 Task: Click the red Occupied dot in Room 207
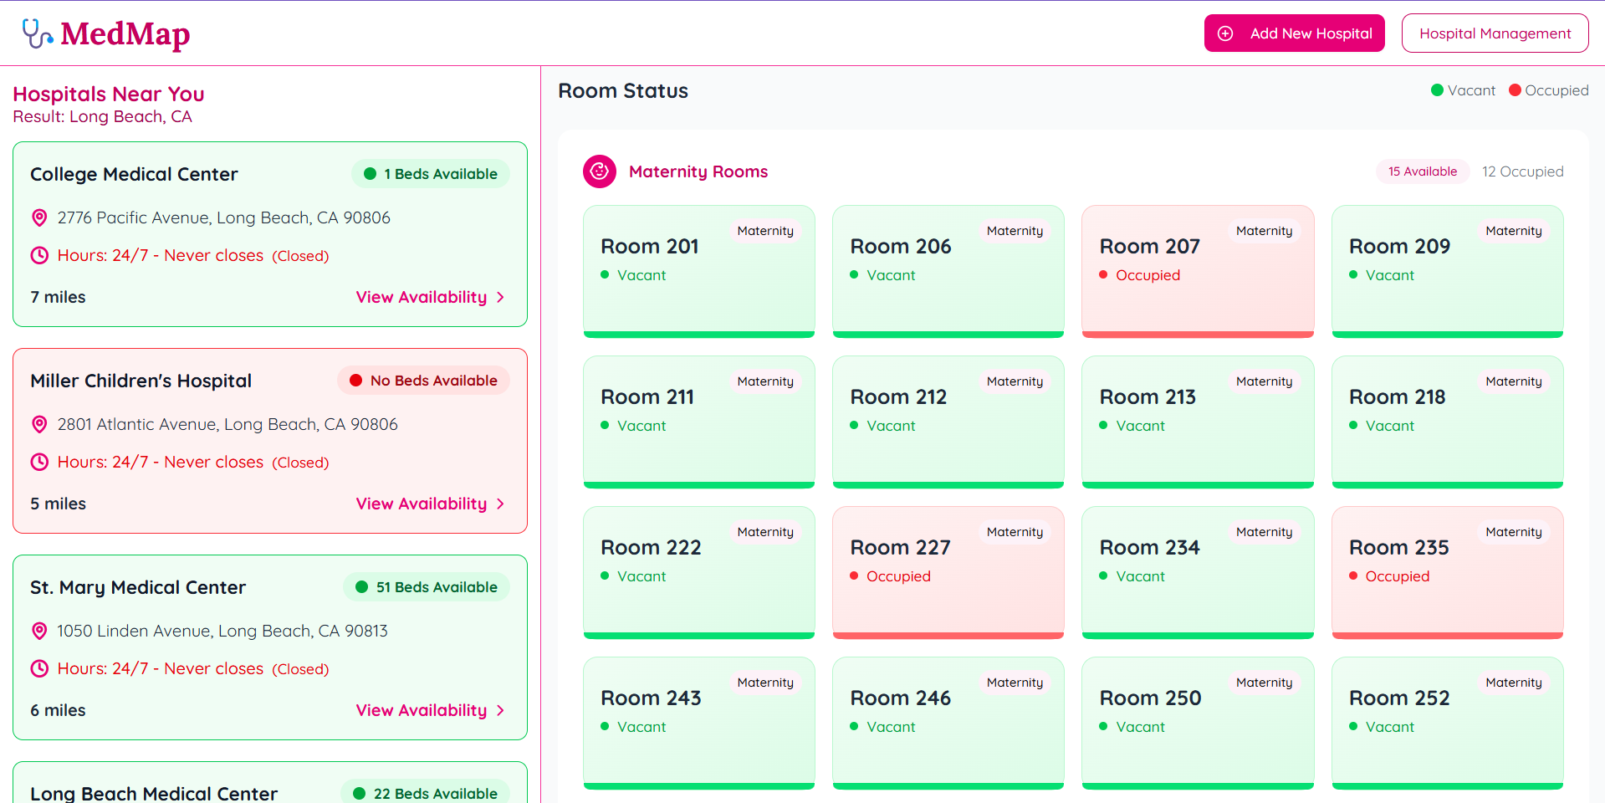click(x=1103, y=274)
